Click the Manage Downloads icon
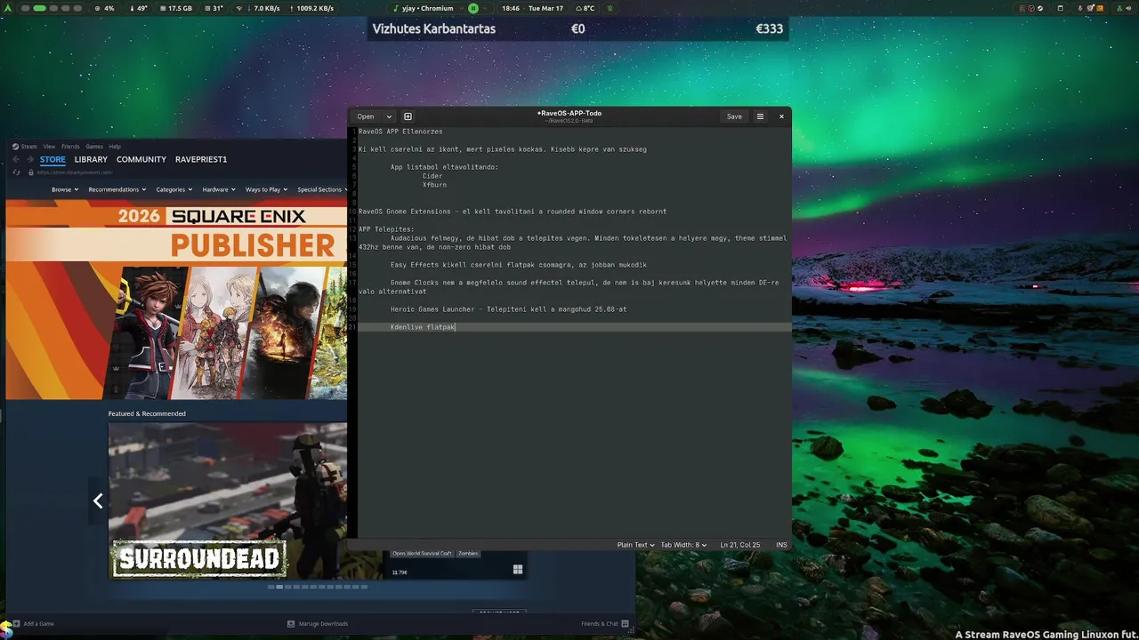The height and width of the screenshot is (640, 1139). coord(291,624)
